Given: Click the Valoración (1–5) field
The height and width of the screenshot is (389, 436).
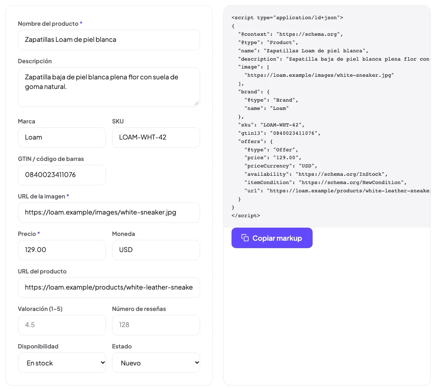Looking at the screenshot, I should tap(62, 325).
